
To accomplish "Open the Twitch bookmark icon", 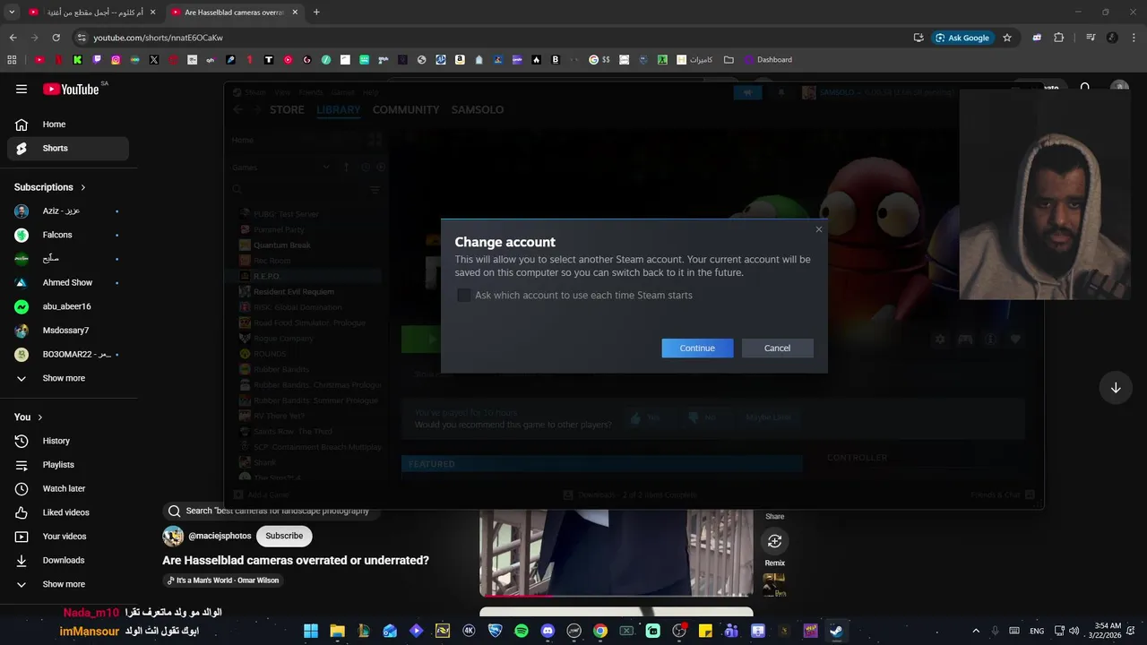I will (x=97, y=60).
